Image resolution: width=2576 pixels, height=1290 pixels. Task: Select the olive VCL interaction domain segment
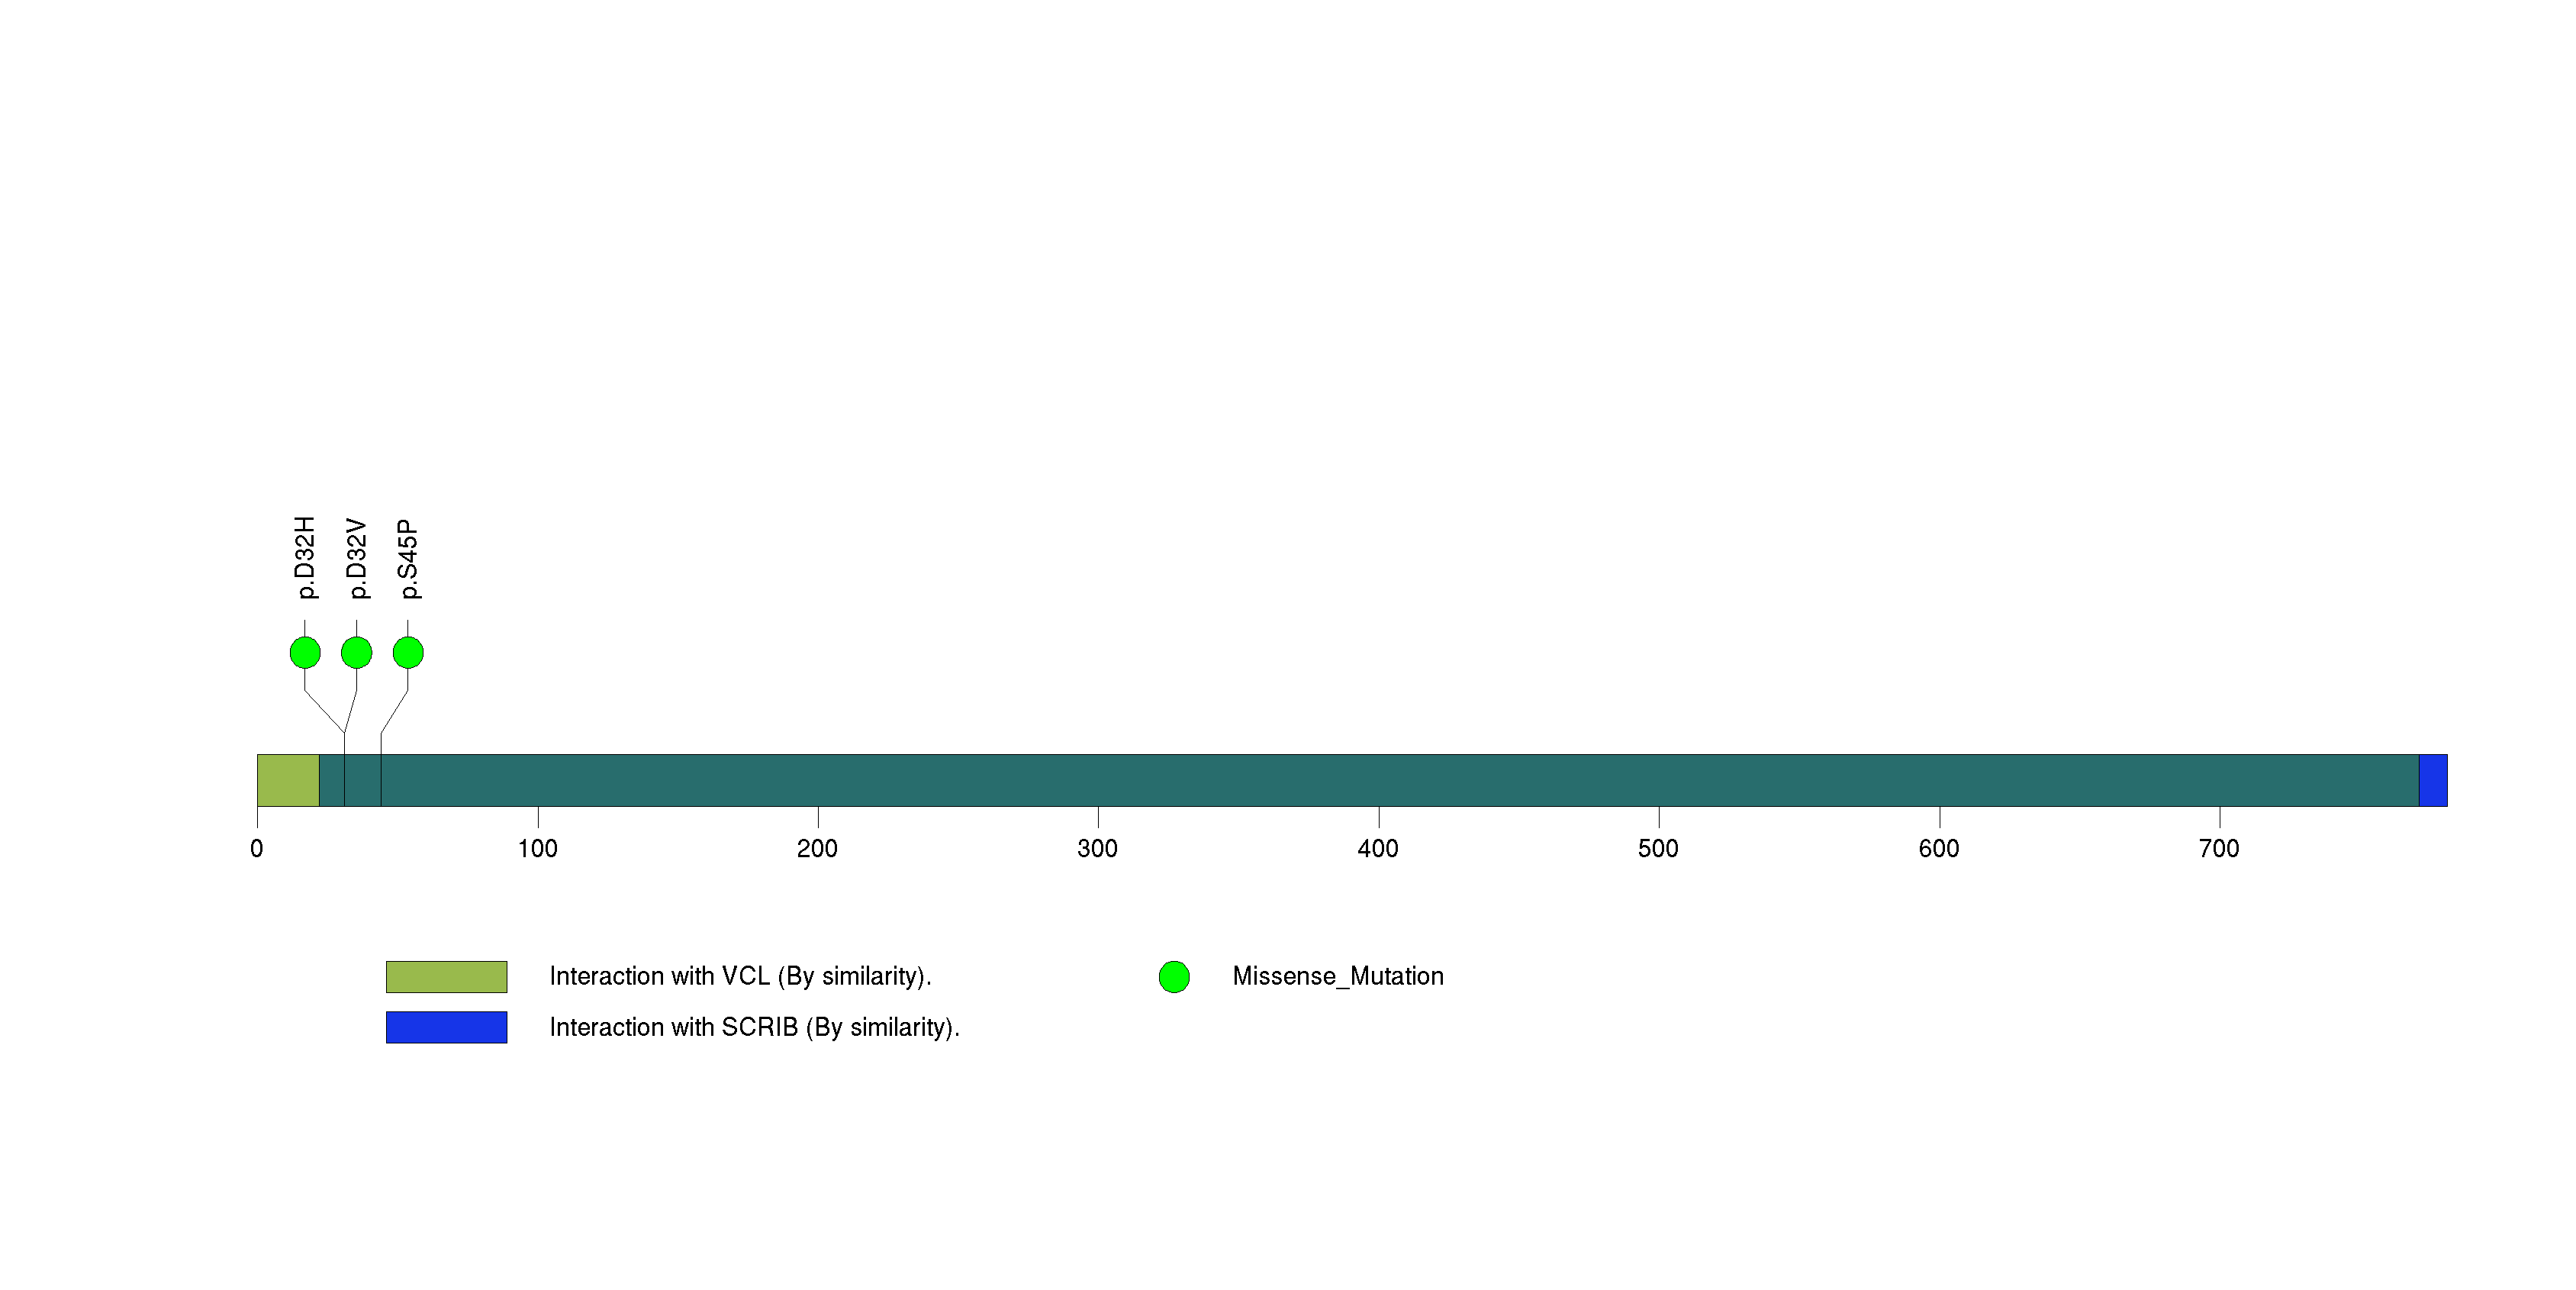coord(288,780)
